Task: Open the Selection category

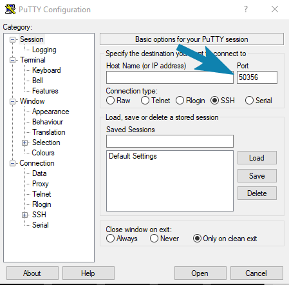Action: click(x=46, y=142)
